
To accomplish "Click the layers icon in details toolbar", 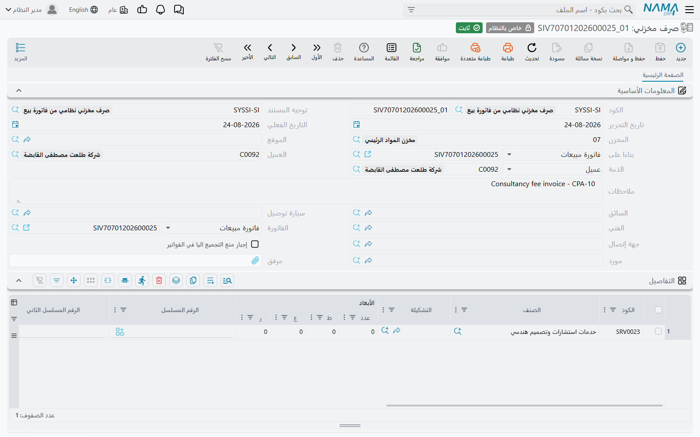I will pos(176,281).
